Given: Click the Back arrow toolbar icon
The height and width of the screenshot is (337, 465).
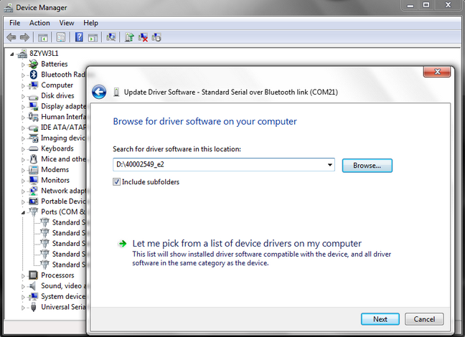Looking at the screenshot, I should [11, 37].
